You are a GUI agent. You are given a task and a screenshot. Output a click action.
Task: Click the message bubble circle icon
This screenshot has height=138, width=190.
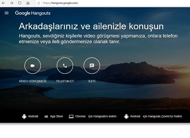(92, 66)
